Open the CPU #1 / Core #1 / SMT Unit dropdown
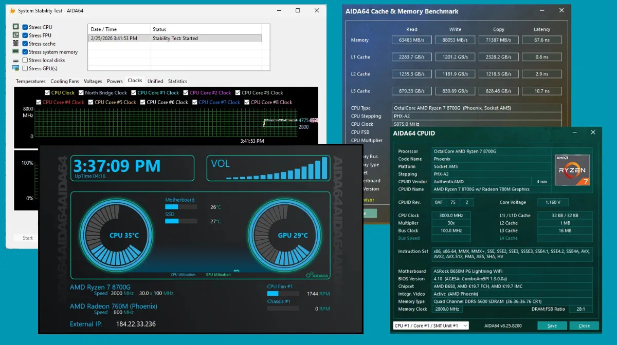 pos(431,325)
